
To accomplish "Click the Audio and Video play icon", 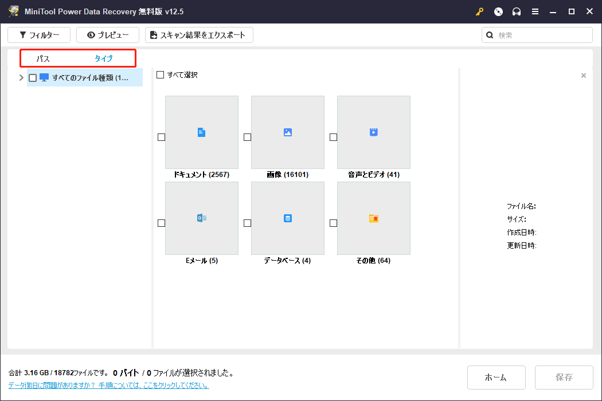I will 374,132.
